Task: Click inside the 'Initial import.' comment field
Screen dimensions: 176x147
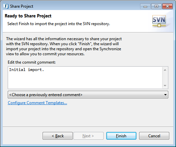Action: [85, 78]
